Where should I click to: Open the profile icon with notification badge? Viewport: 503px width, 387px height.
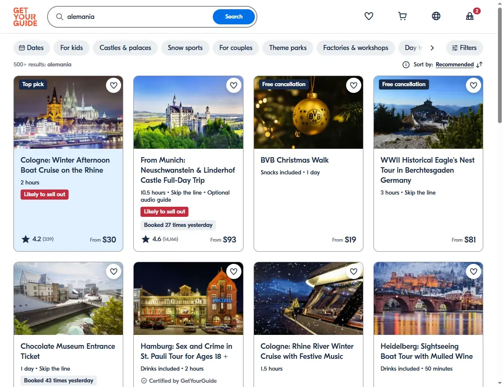pos(470,16)
